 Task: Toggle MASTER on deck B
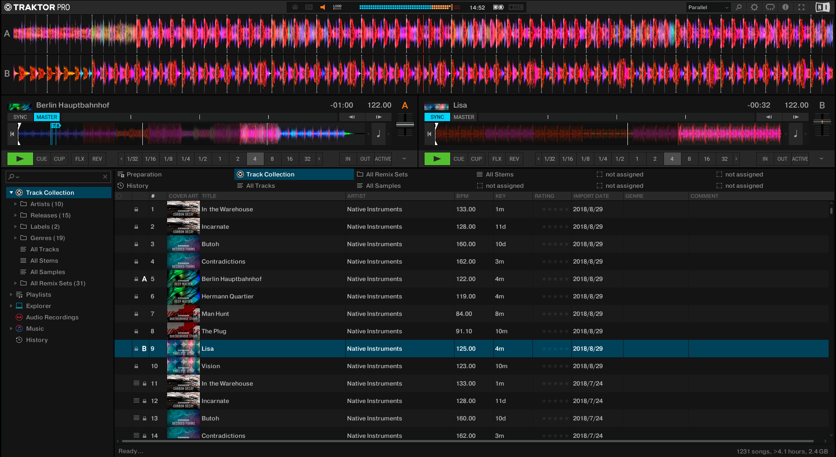tap(464, 117)
